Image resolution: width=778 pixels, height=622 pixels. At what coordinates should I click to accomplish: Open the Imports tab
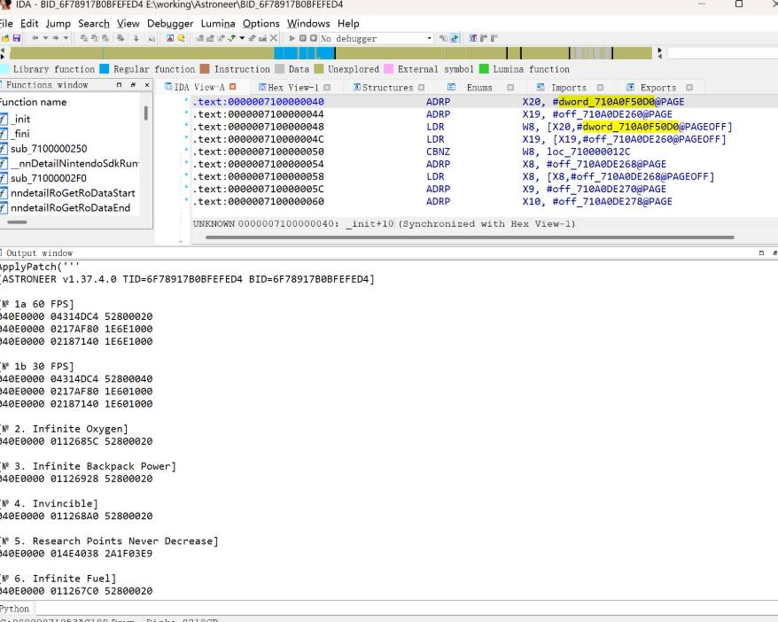(568, 87)
